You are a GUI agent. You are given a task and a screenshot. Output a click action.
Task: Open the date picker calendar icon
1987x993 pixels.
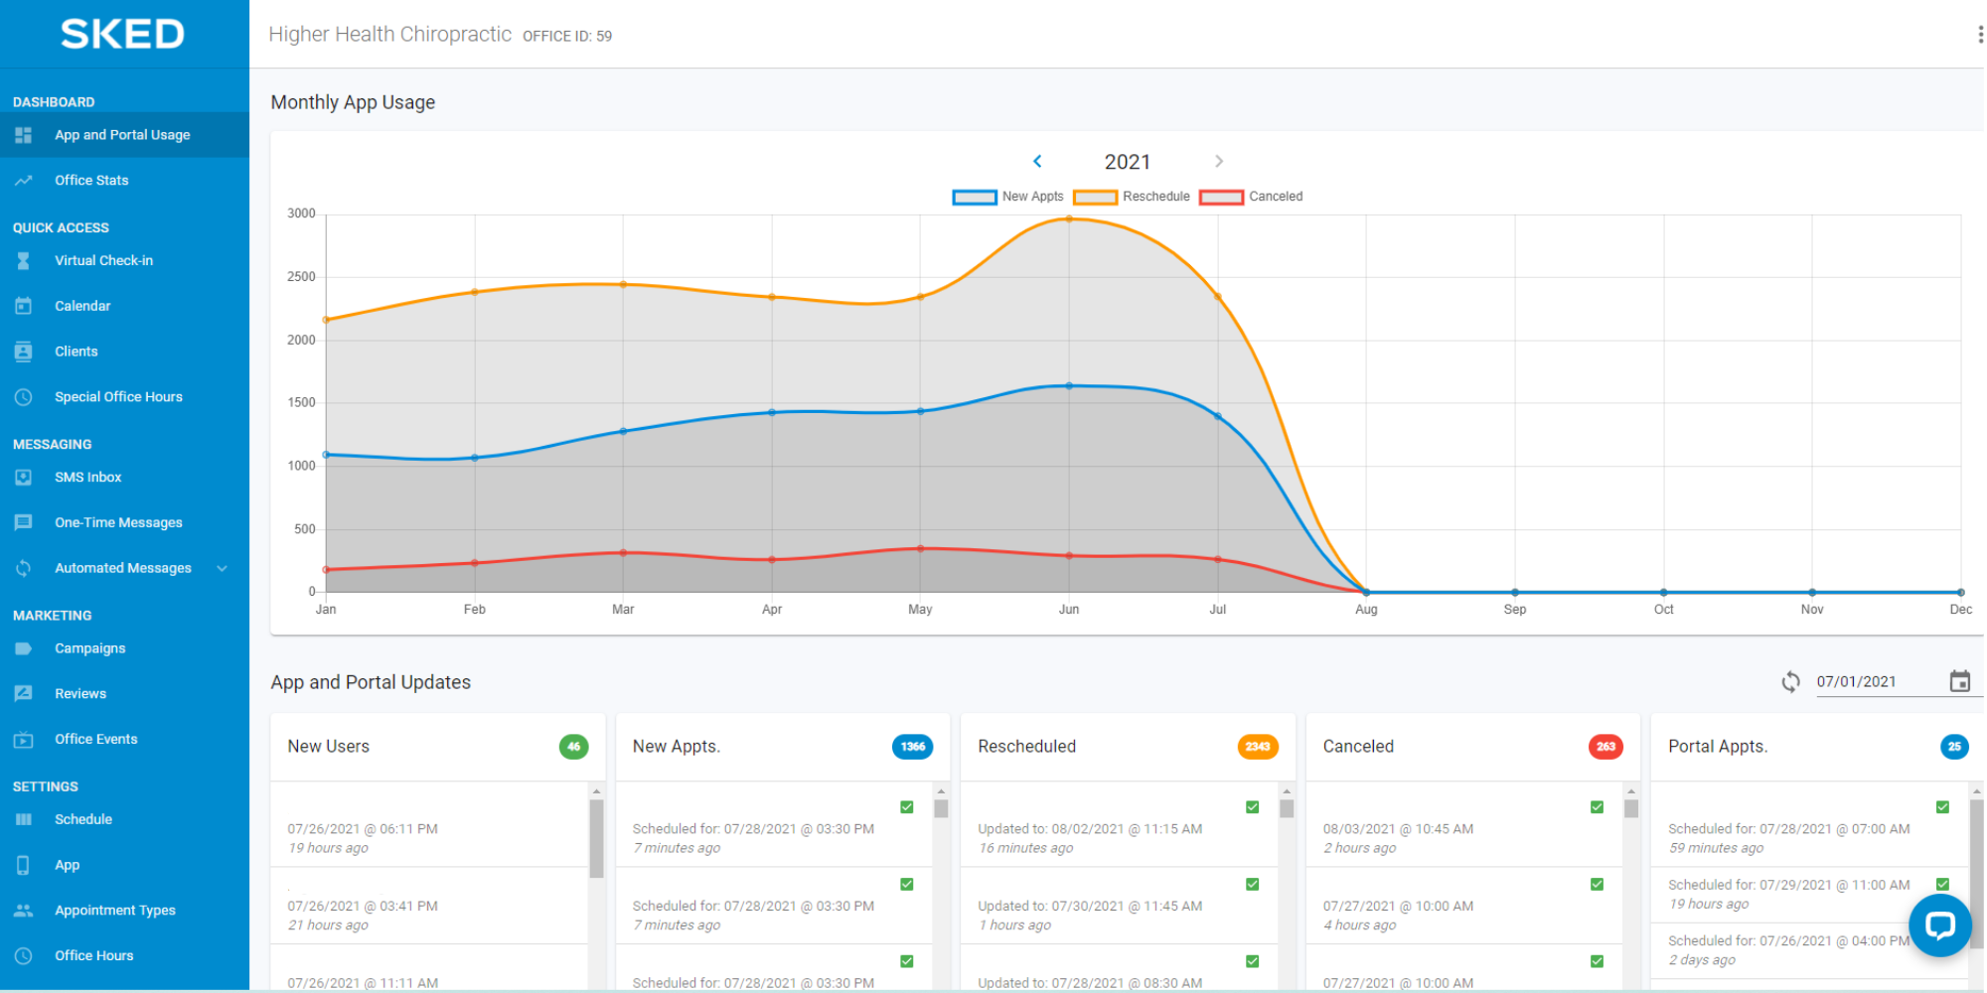click(1959, 681)
